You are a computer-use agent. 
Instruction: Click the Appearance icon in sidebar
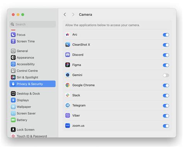(13, 58)
